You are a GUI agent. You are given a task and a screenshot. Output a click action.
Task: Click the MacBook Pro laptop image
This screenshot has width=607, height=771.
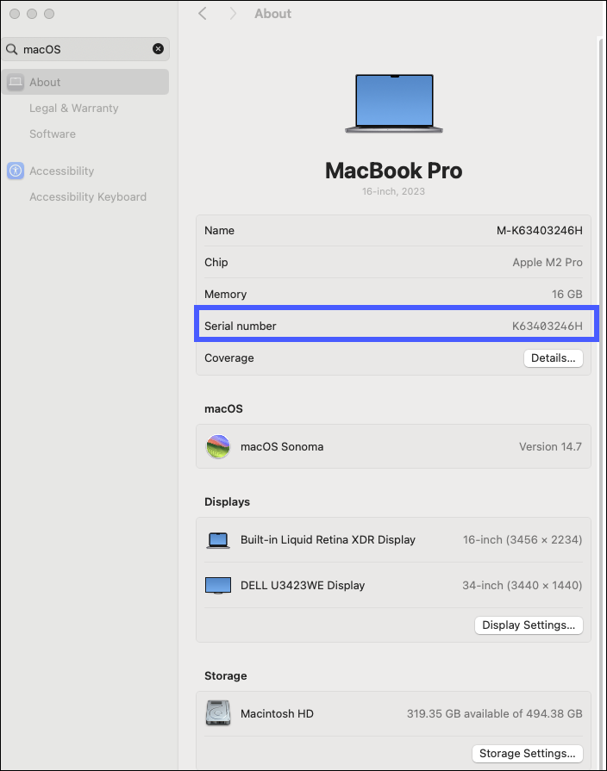coord(394,103)
